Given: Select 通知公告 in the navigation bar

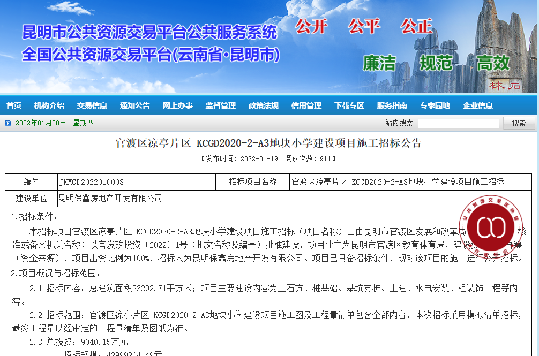Looking at the screenshot, I should coord(135,105).
